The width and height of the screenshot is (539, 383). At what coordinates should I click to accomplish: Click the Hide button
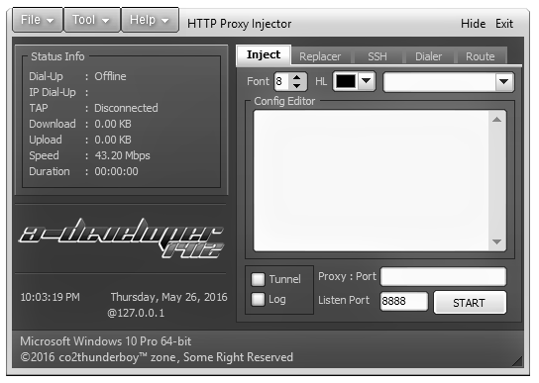(x=473, y=24)
